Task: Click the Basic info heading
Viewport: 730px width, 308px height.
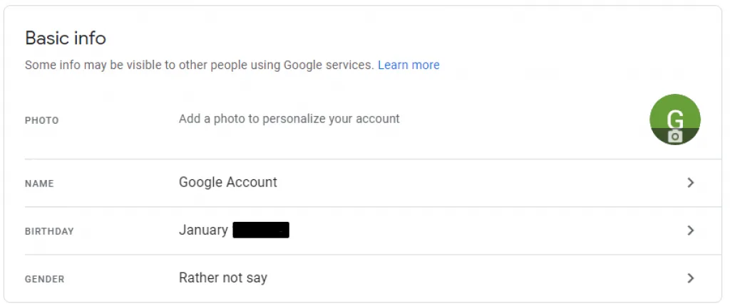Action: [x=66, y=38]
